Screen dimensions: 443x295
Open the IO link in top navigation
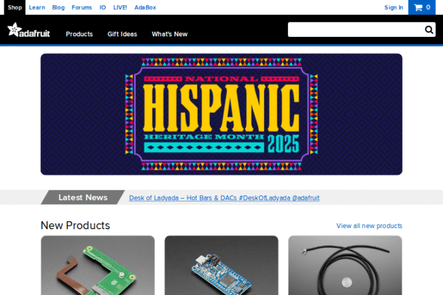click(x=103, y=7)
